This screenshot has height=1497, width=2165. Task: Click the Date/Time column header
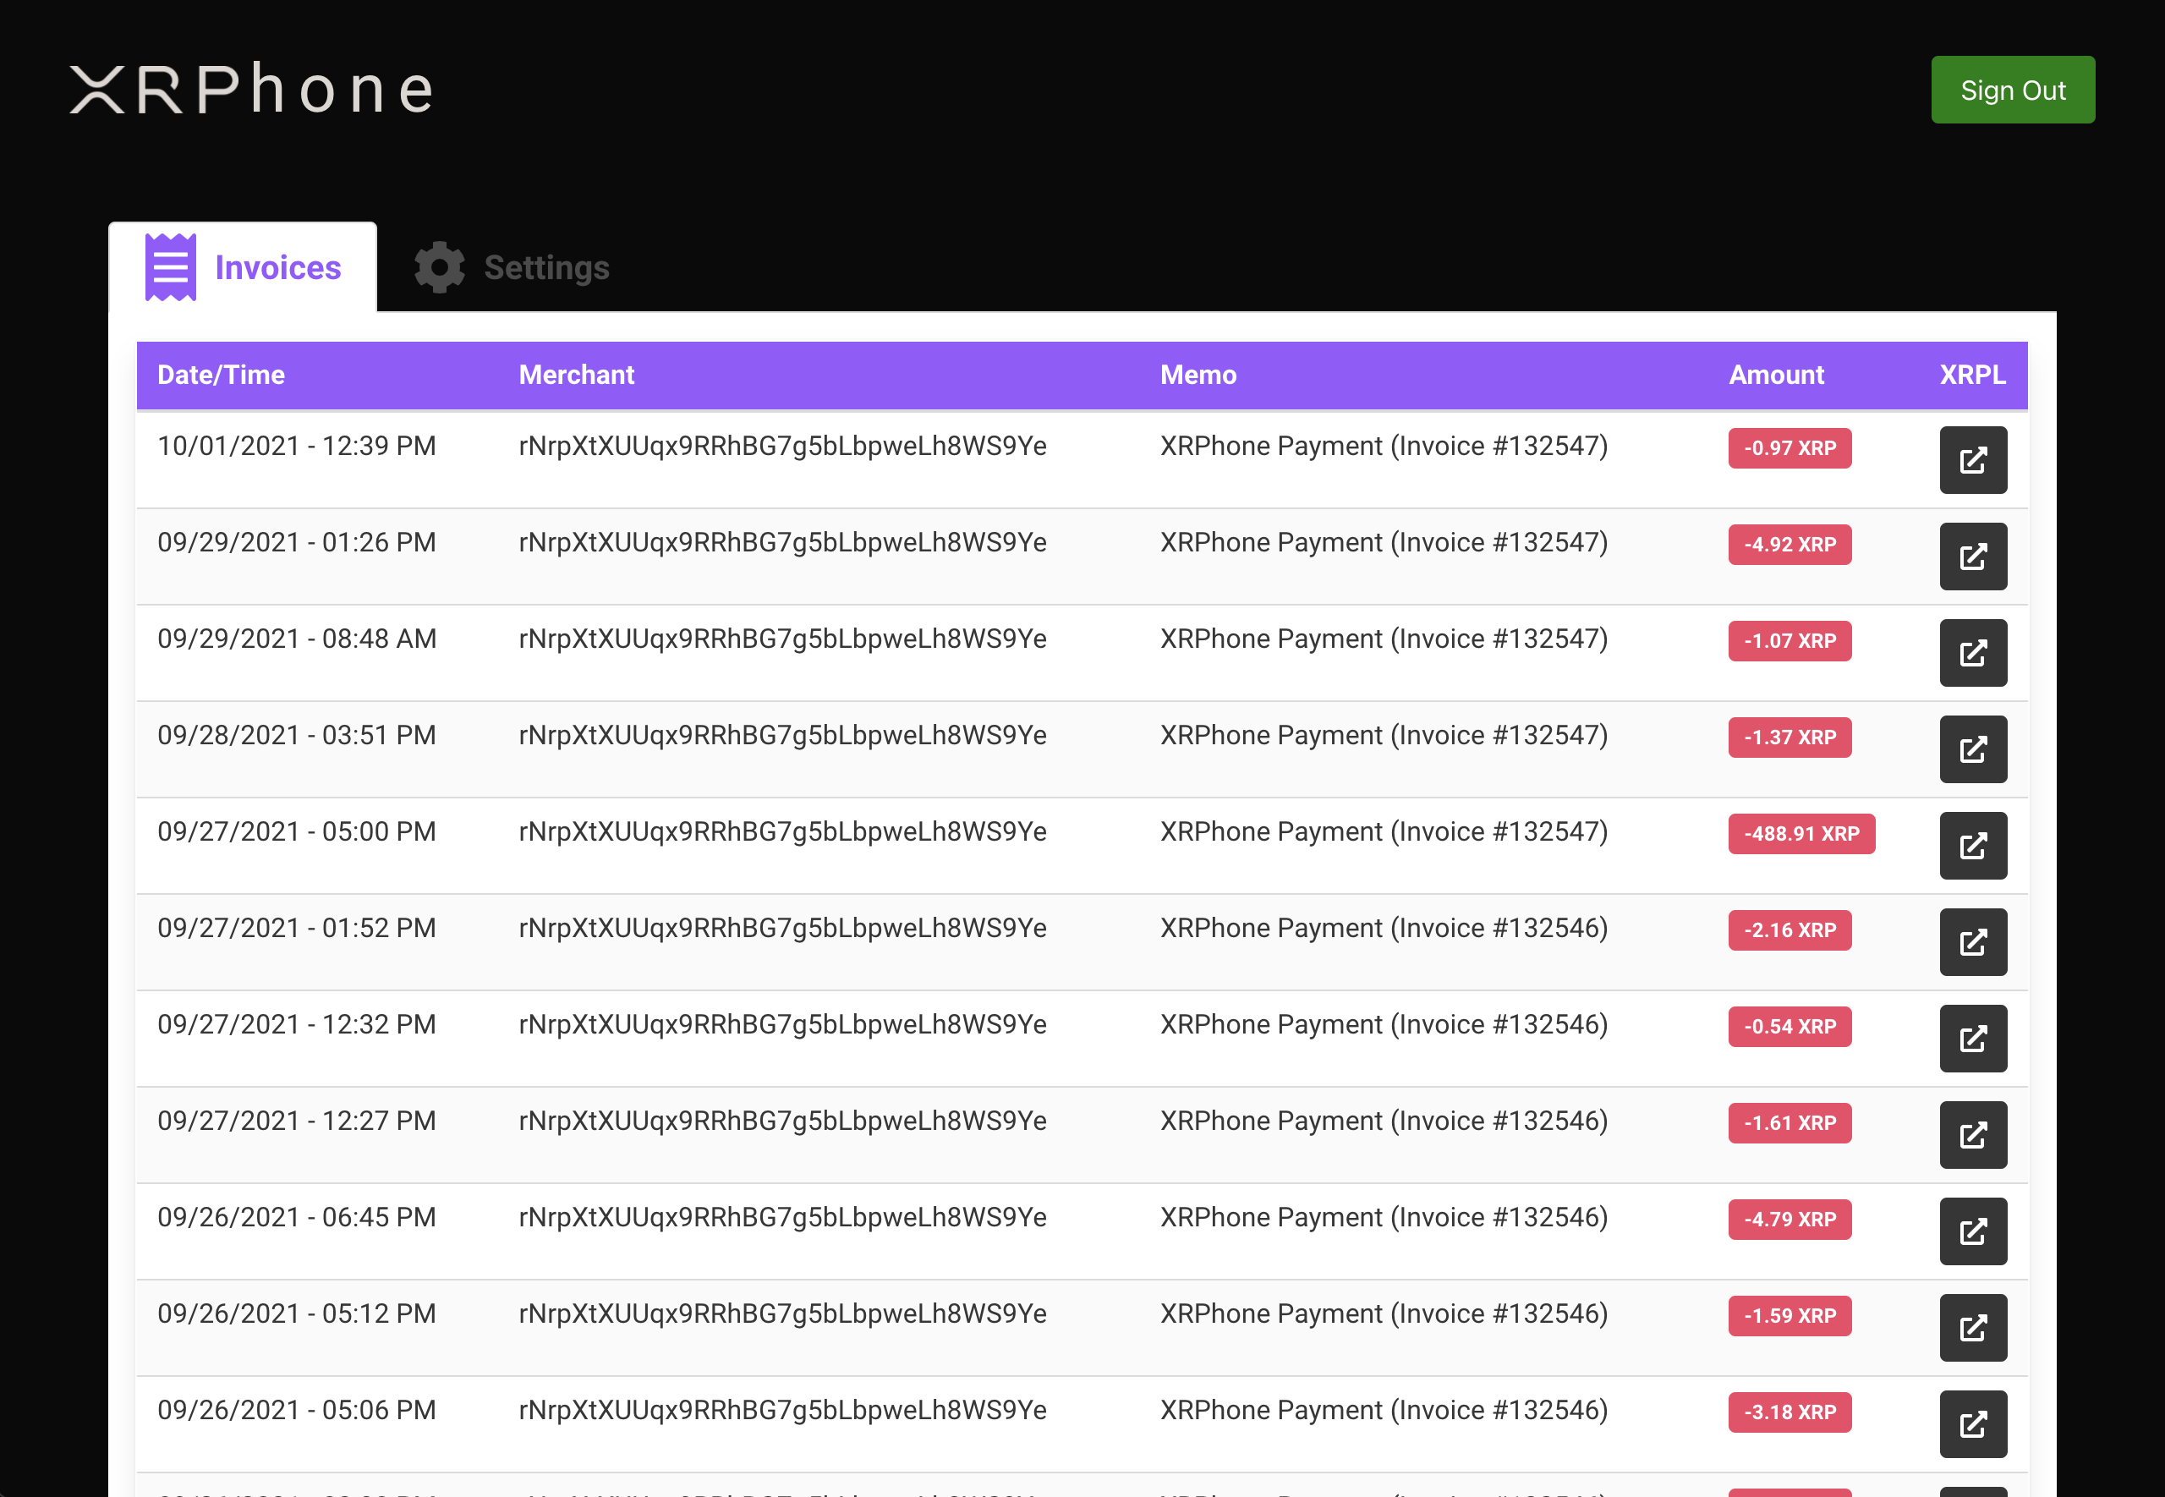(222, 376)
